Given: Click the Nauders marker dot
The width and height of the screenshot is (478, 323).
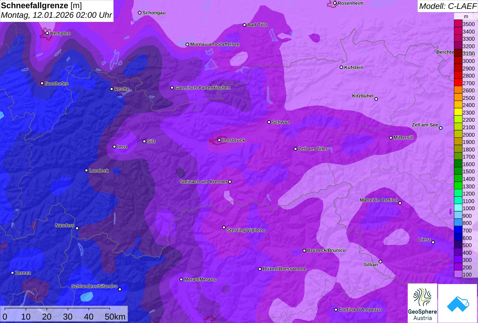Looking at the screenshot, I should coord(77,228).
